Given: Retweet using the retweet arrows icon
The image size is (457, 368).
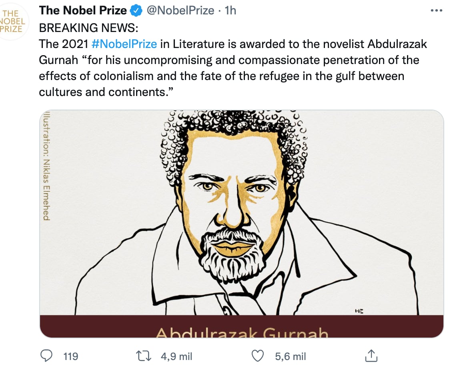Looking at the screenshot, I should (144, 356).
